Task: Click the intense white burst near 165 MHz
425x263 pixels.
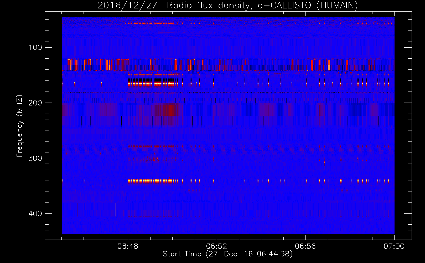Action: pos(150,84)
